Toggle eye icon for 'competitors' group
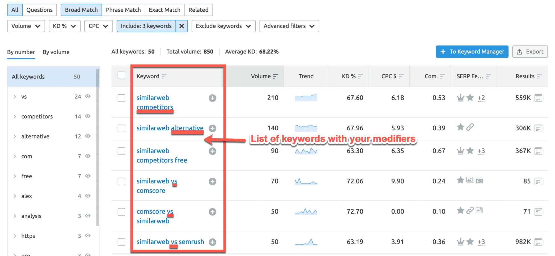555x256 pixels. click(88, 116)
